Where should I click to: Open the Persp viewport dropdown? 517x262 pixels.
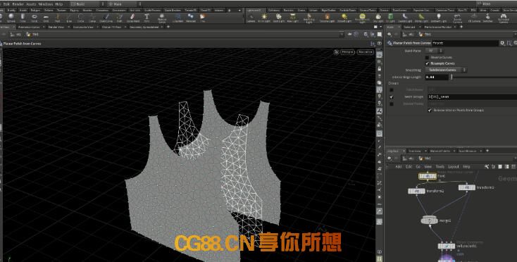(347, 52)
